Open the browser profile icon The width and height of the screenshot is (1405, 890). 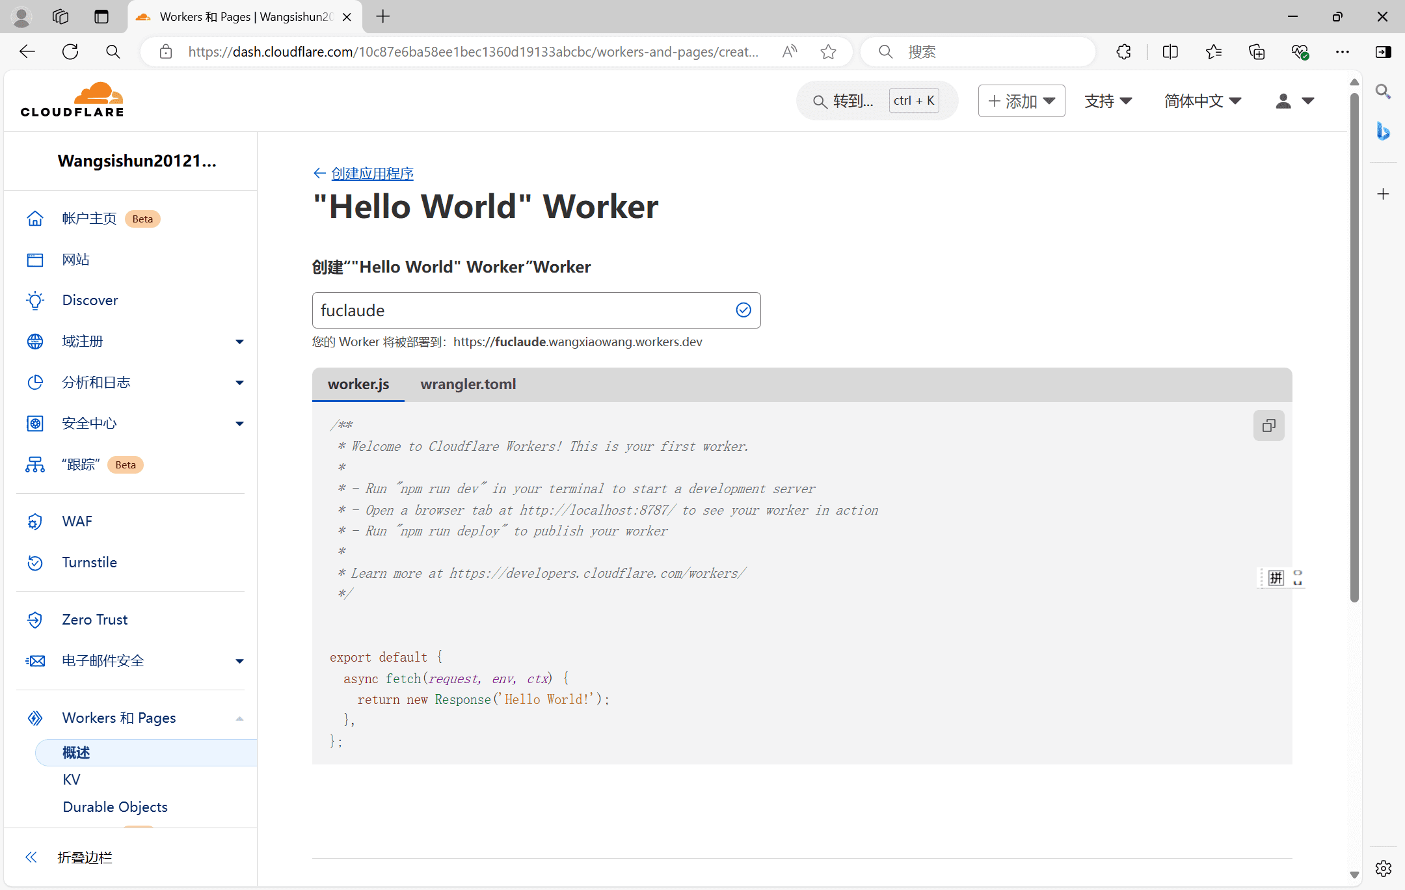(x=21, y=17)
